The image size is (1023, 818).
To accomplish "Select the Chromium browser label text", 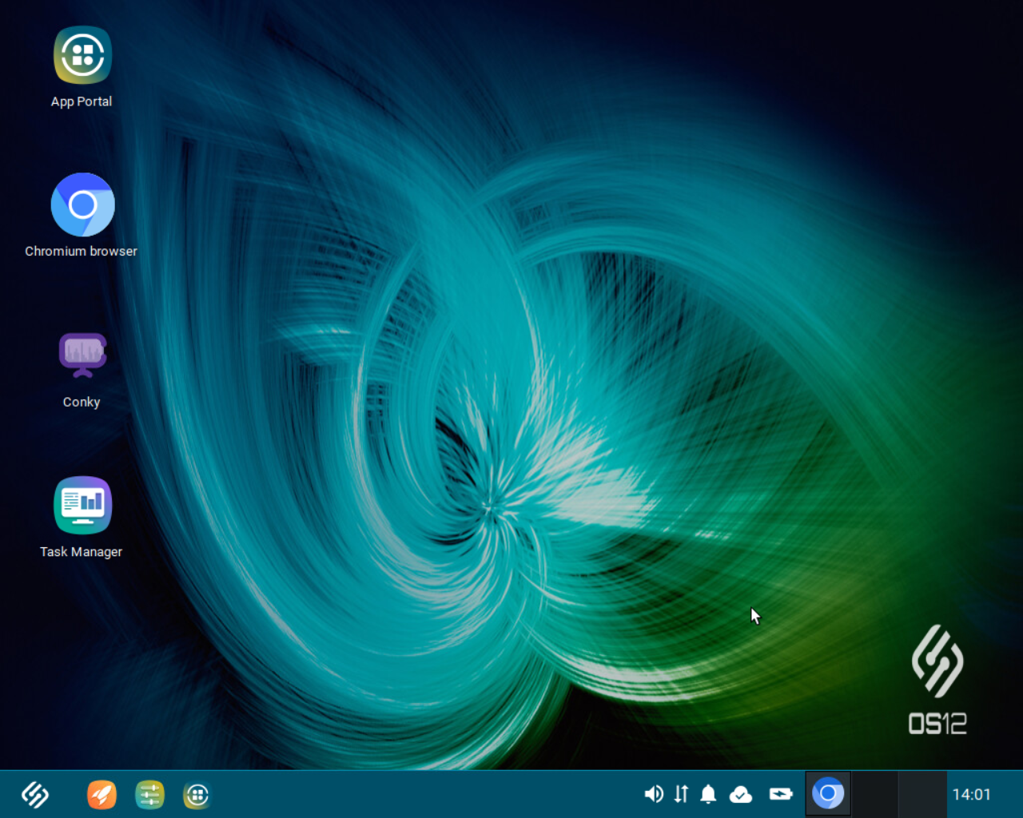I will (x=81, y=251).
